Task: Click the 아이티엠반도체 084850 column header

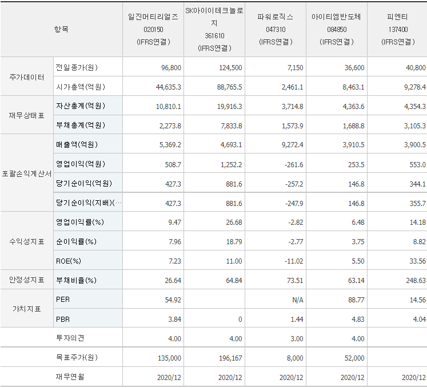Action: pyautogui.click(x=337, y=29)
